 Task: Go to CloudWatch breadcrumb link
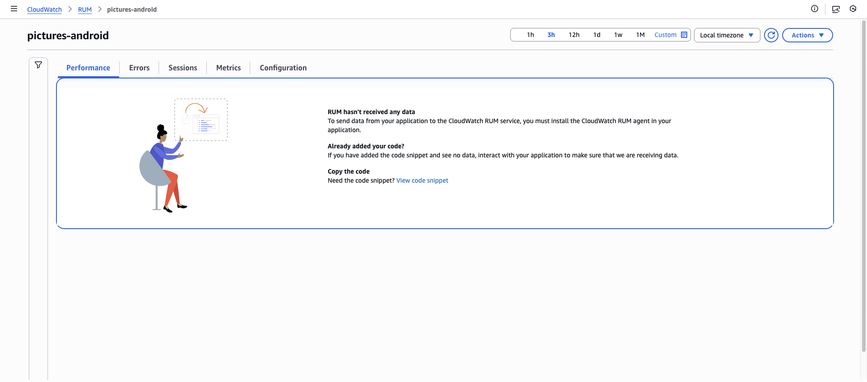coord(44,9)
